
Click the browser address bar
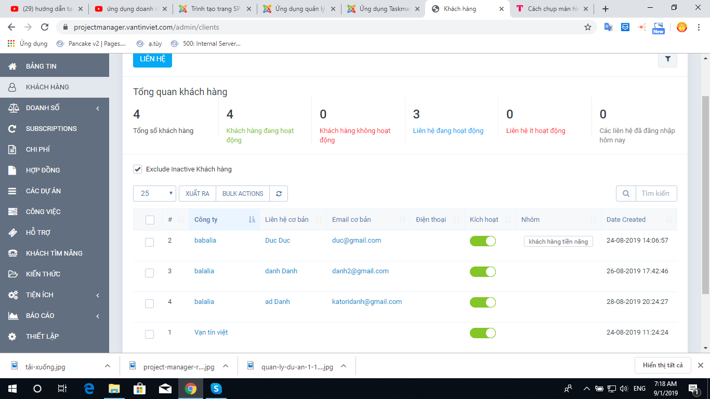tap(327, 27)
